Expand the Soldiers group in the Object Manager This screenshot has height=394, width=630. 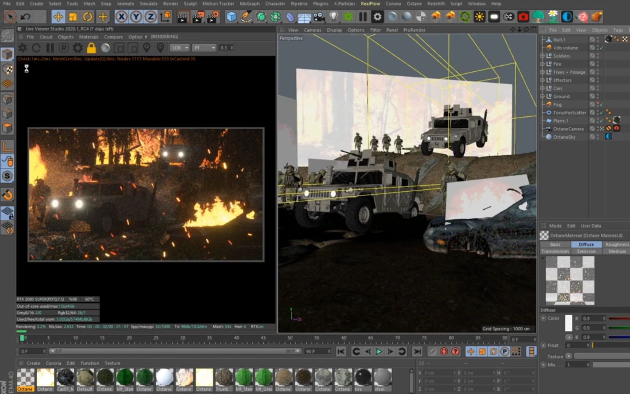(x=542, y=56)
